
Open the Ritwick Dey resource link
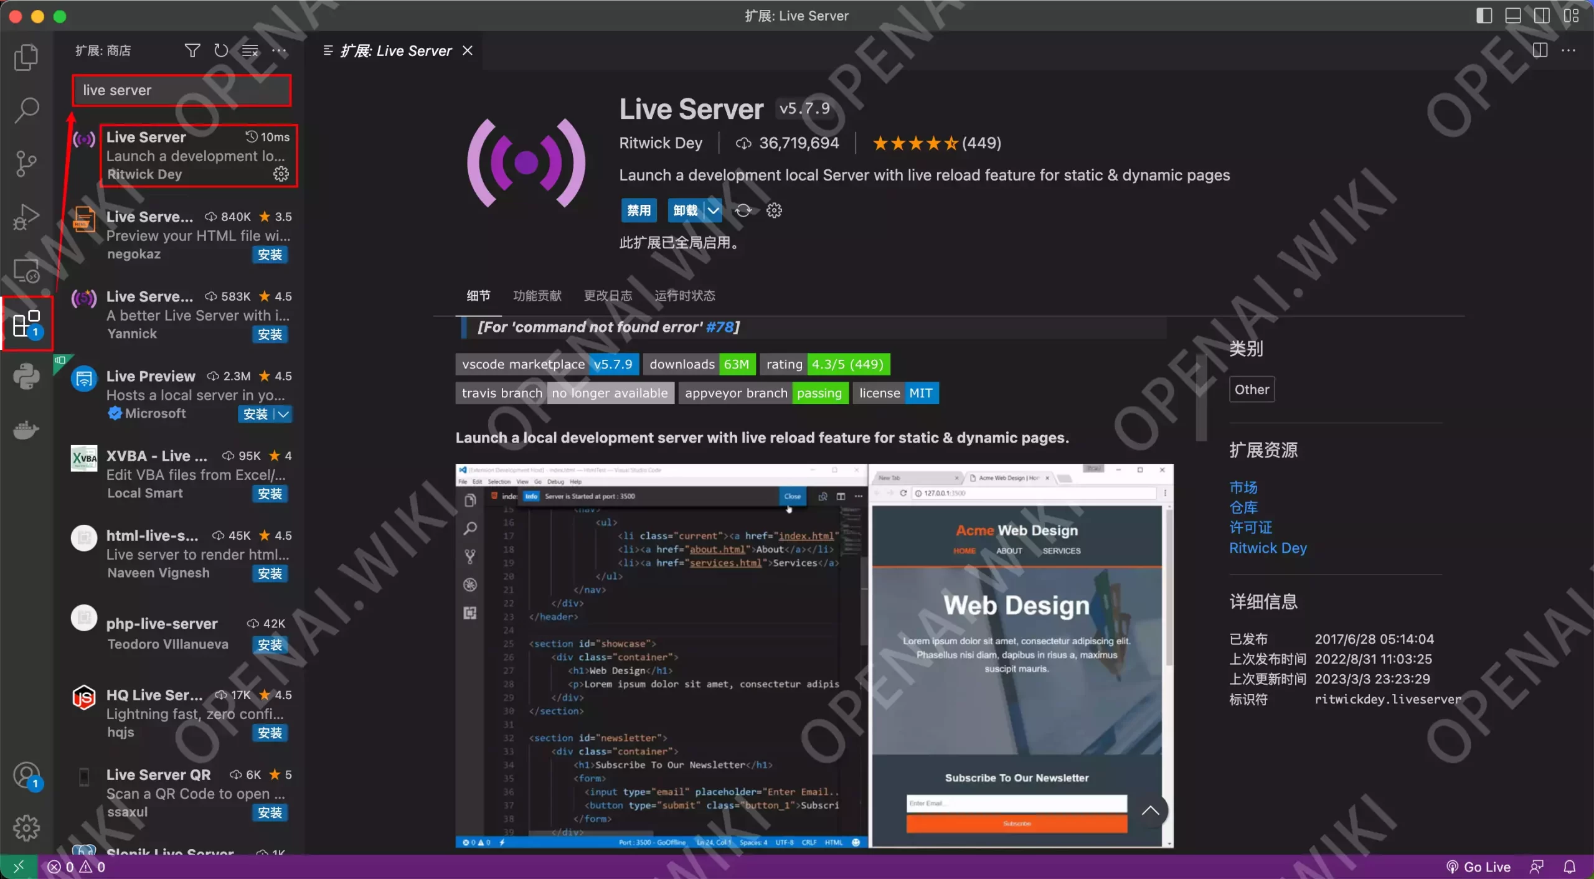point(1268,548)
